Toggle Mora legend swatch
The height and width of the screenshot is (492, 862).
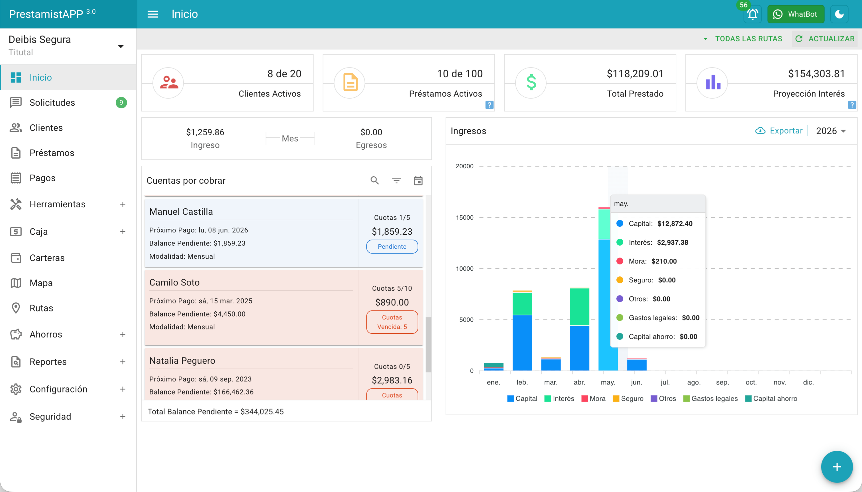click(x=584, y=398)
